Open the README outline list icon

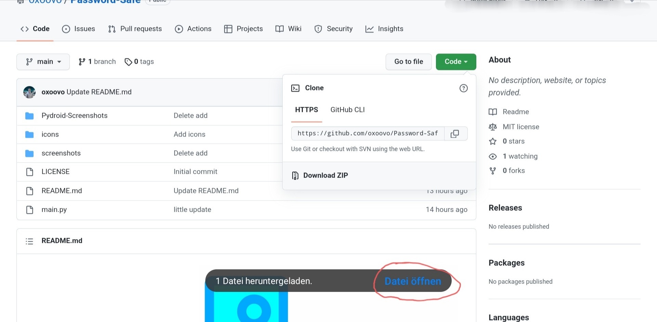(29, 241)
